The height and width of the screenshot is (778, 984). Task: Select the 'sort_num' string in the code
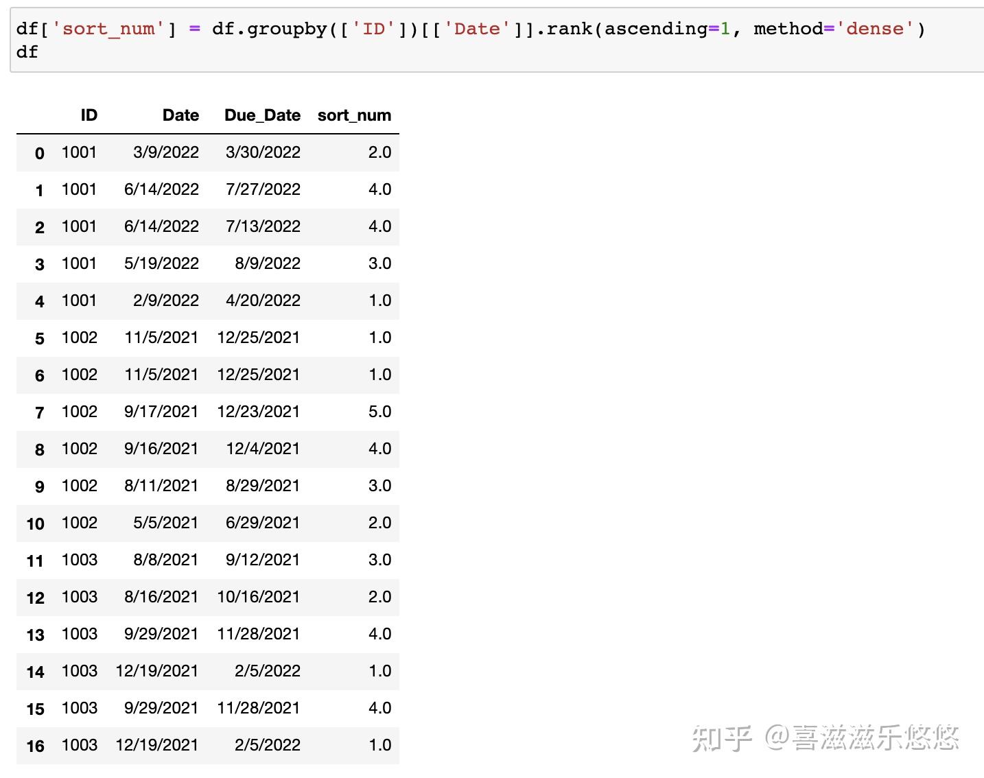(106, 28)
